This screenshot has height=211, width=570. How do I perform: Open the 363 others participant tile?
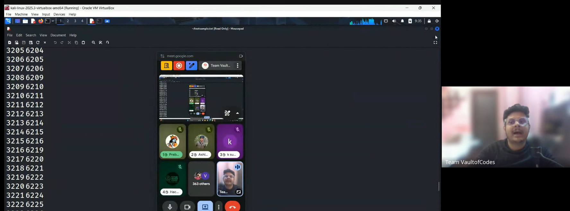pos(201,179)
